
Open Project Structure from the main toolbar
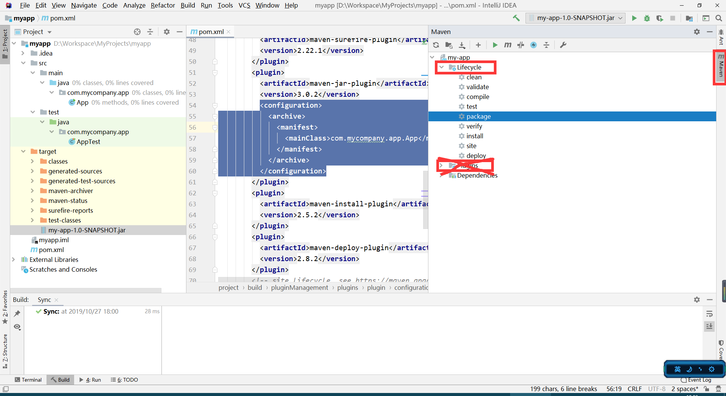point(689,18)
